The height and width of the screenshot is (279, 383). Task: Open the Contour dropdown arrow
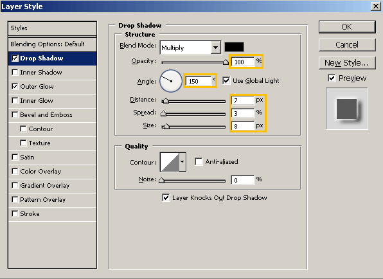point(183,162)
